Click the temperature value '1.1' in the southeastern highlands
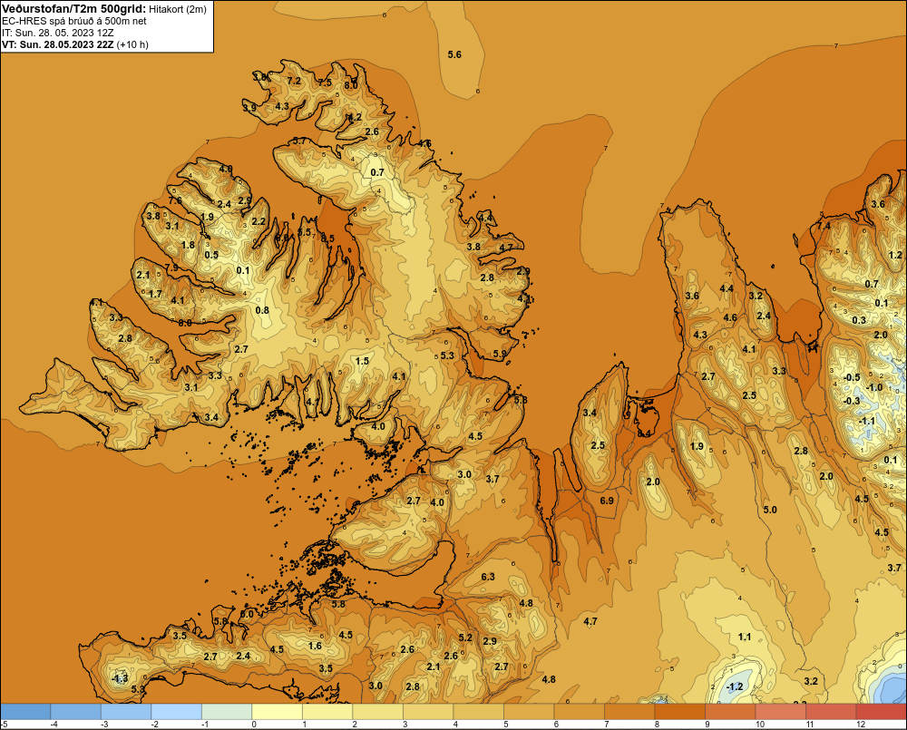907x730 pixels. click(745, 637)
